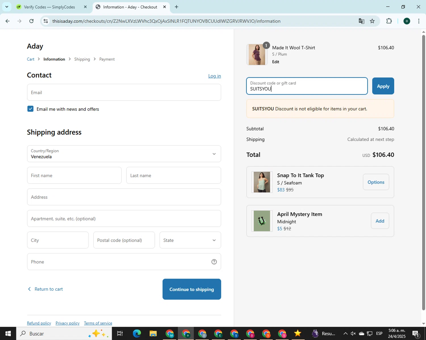Click the Snap To It Tank Top thumbnail

tap(262, 182)
